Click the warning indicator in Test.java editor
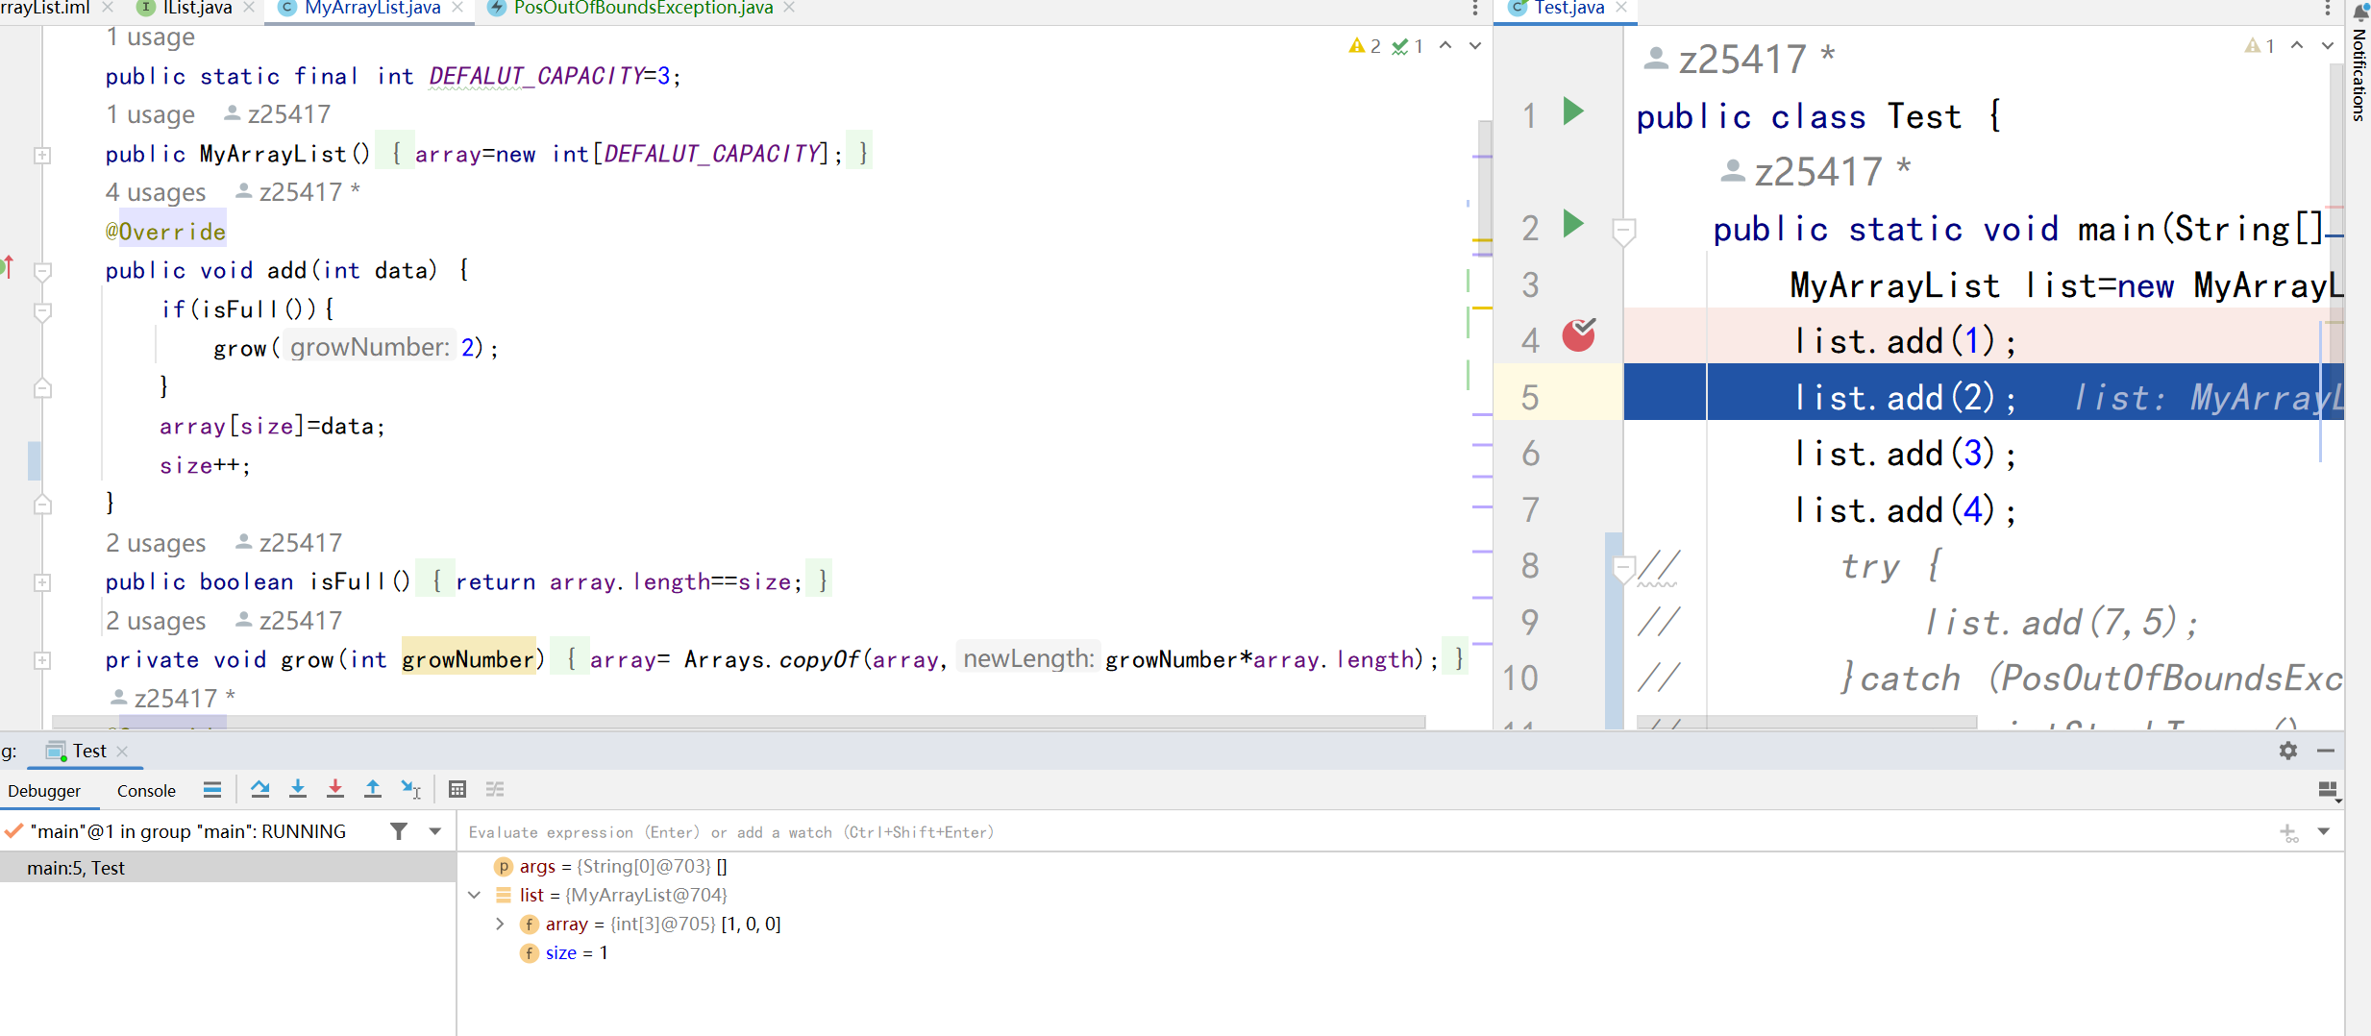The width and height of the screenshot is (2371, 1036). click(2260, 46)
